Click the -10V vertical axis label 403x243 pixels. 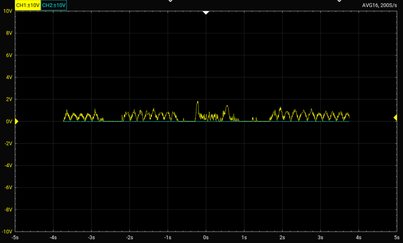[7, 232]
